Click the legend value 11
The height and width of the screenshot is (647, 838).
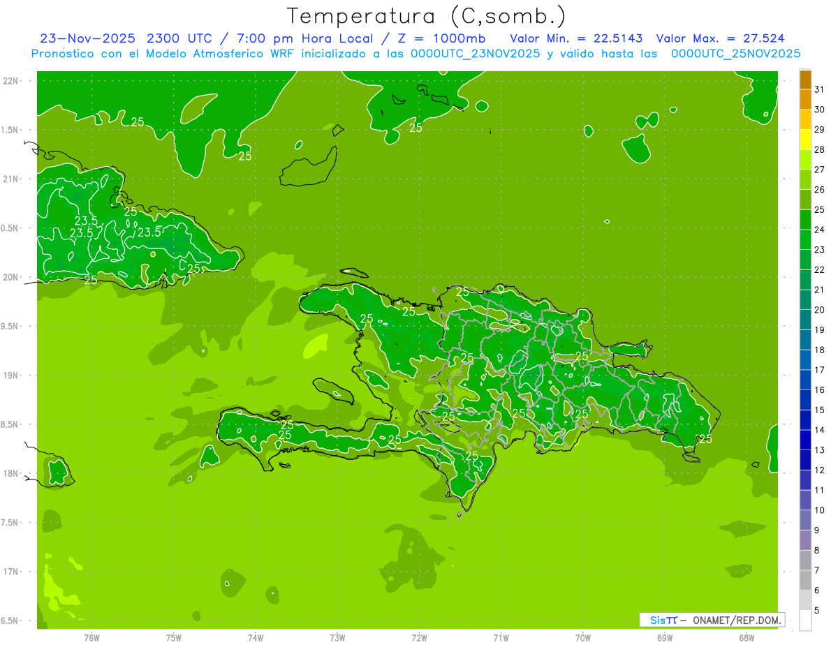(x=820, y=490)
